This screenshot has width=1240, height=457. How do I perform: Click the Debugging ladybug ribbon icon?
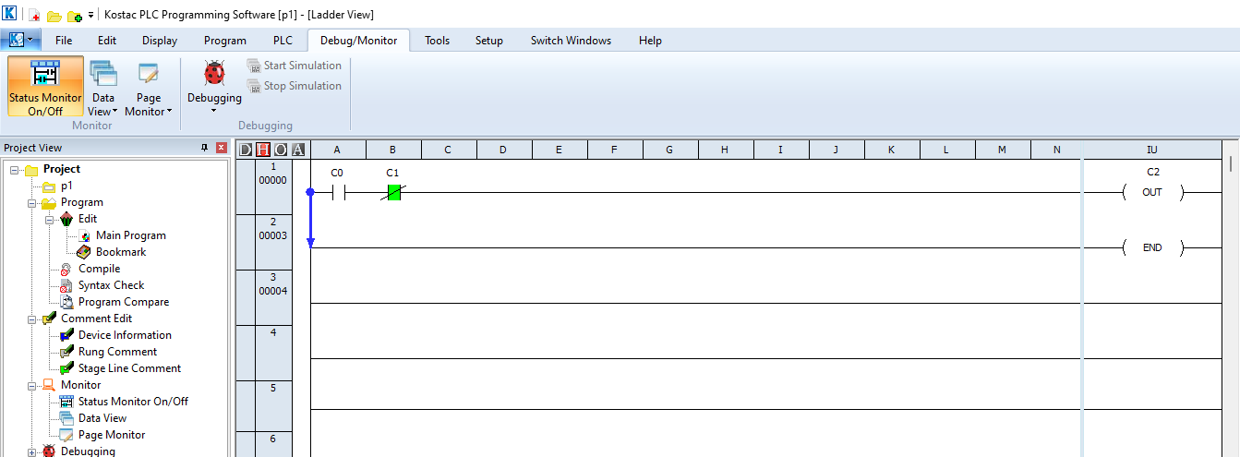(x=214, y=74)
